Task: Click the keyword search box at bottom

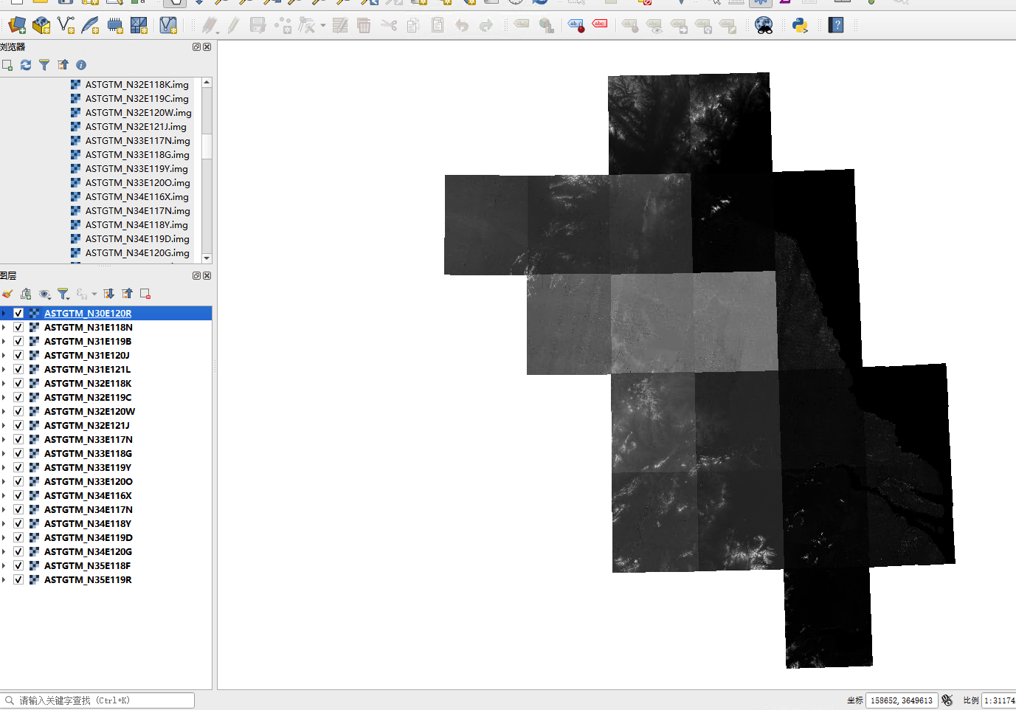Action: pyautogui.click(x=96, y=700)
